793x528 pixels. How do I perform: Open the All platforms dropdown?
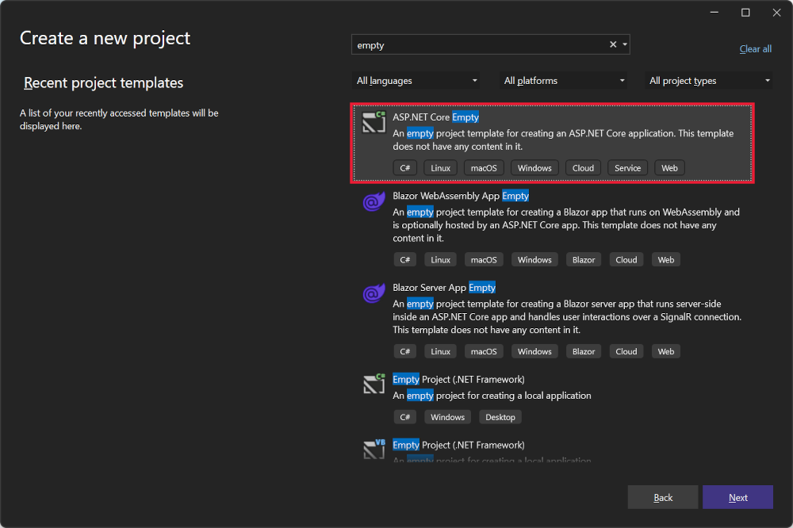click(563, 80)
